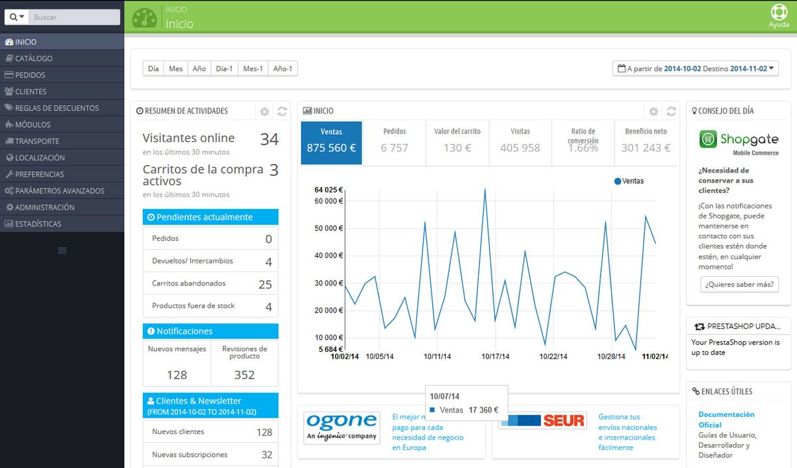Select the Año date range button

click(x=199, y=68)
